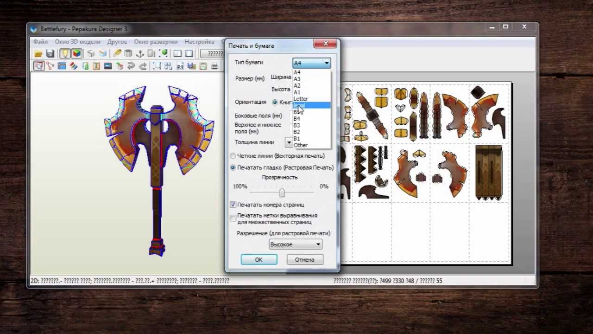
Task: Click the gray cylinder icon
Action: (128, 54)
